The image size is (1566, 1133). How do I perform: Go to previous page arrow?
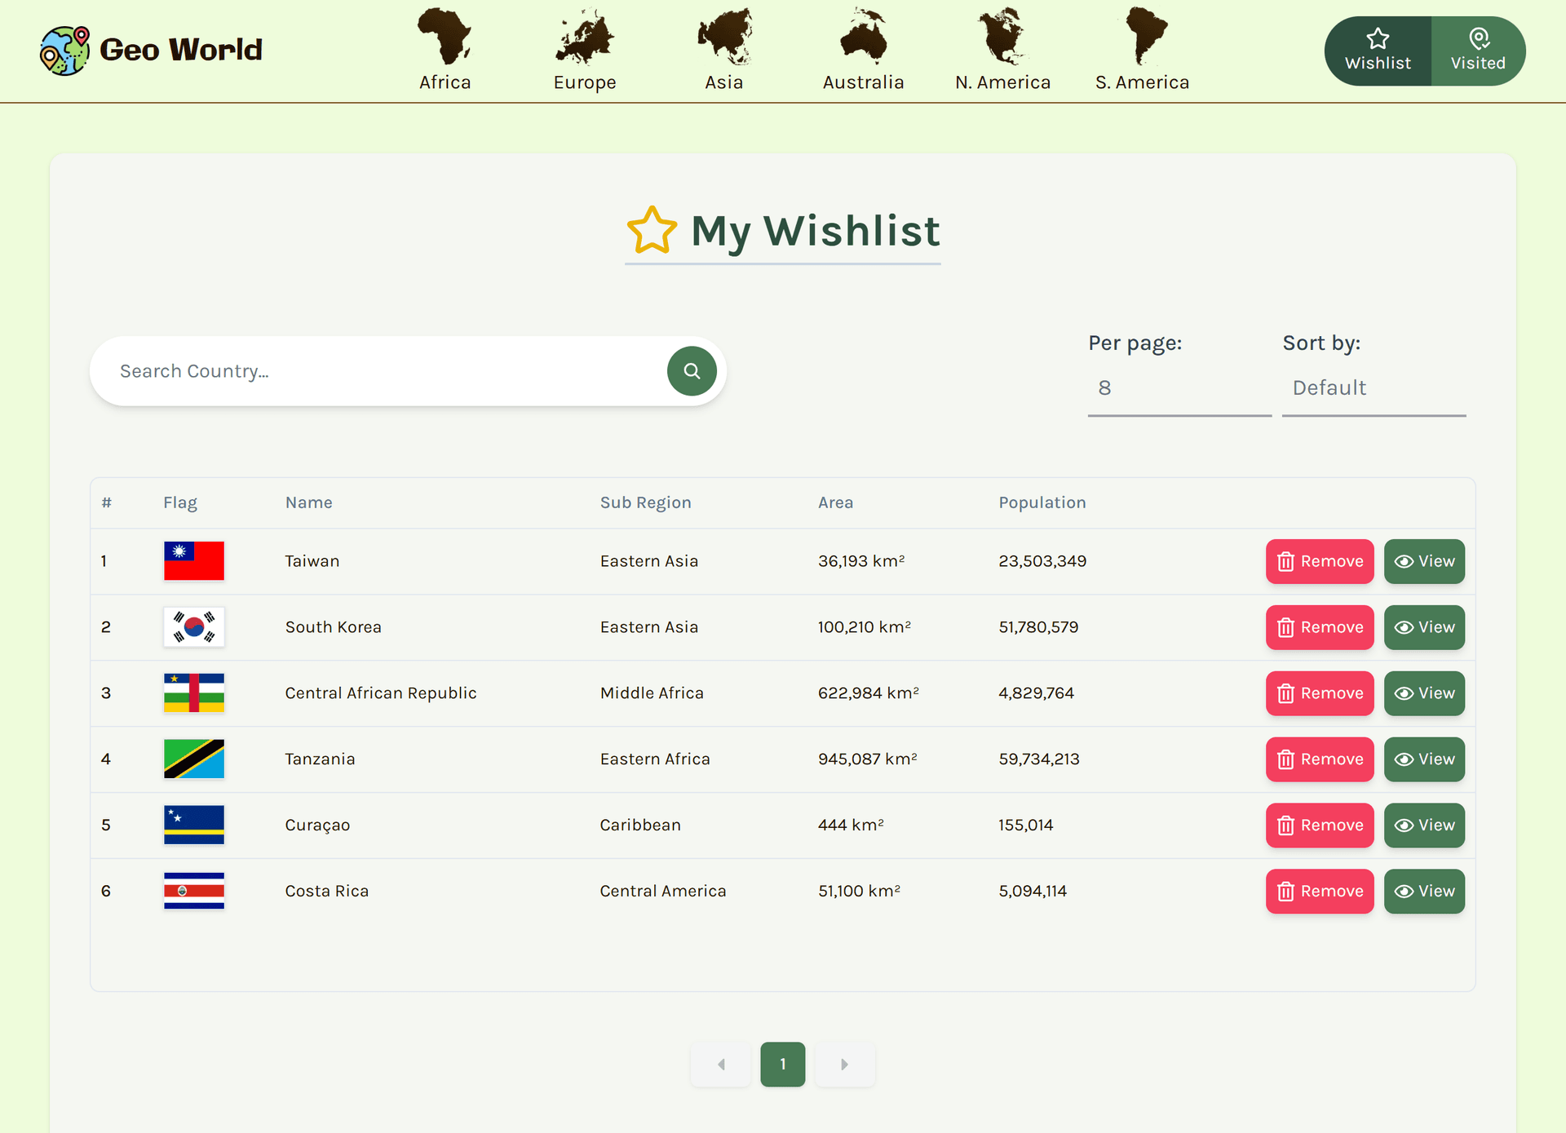pos(721,1064)
